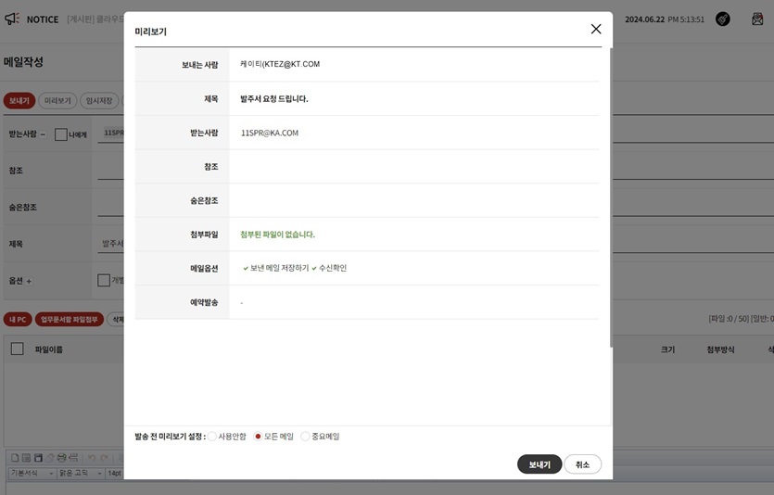
Task: Click the redo arrow in editor toolbar
Action: tap(104, 458)
